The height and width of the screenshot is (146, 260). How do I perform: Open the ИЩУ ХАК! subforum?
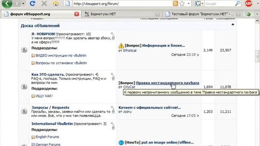[44, 96]
